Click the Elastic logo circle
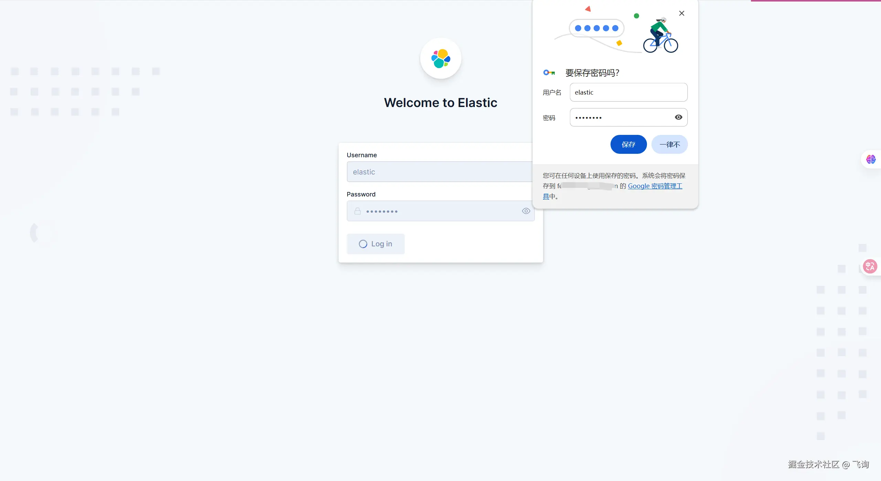Viewport: 881px width, 481px height. click(x=440, y=58)
